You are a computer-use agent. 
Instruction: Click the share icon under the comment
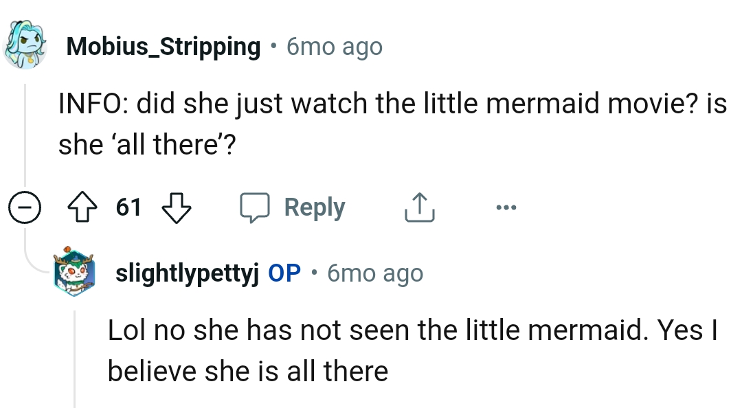[419, 207]
